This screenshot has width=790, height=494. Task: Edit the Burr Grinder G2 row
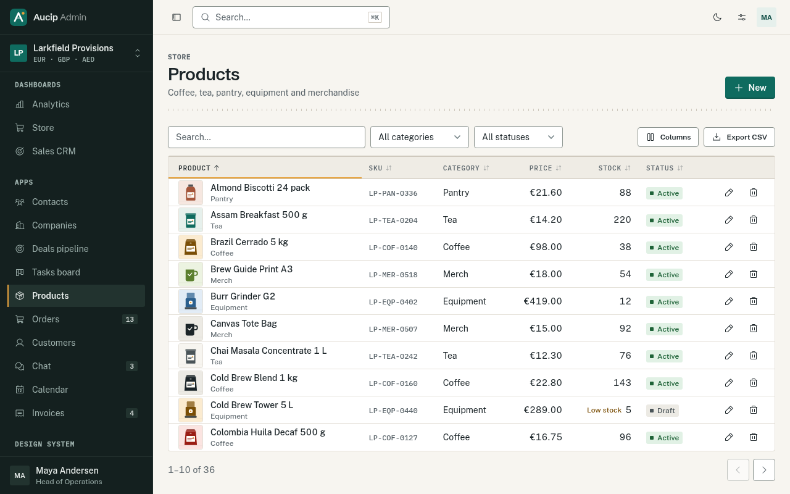(729, 301)
